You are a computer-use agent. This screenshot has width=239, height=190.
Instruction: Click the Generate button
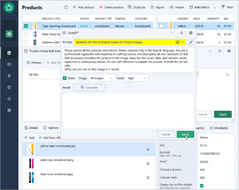tap(89, 88)
